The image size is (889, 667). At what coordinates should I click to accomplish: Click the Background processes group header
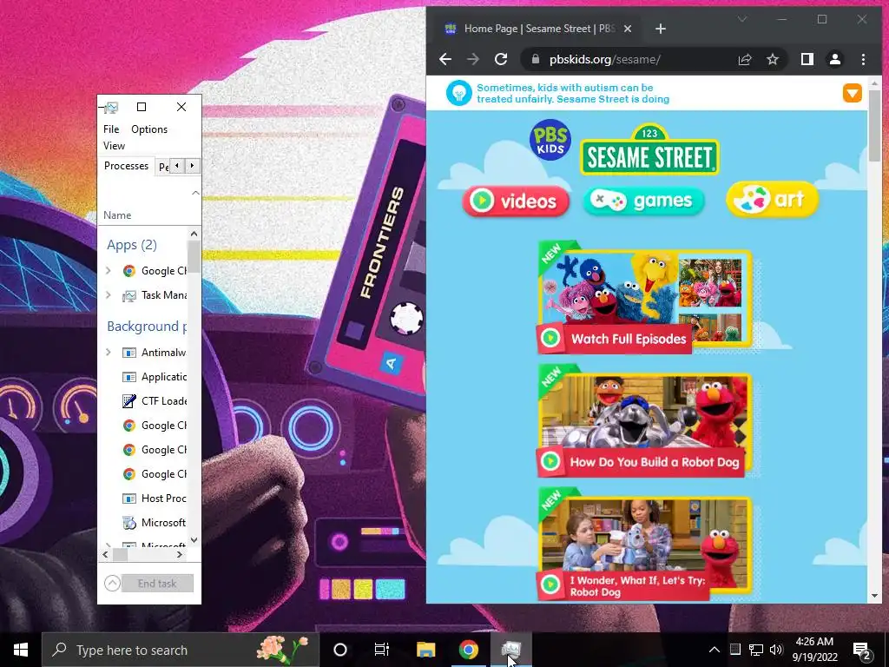tap(146, 327)
